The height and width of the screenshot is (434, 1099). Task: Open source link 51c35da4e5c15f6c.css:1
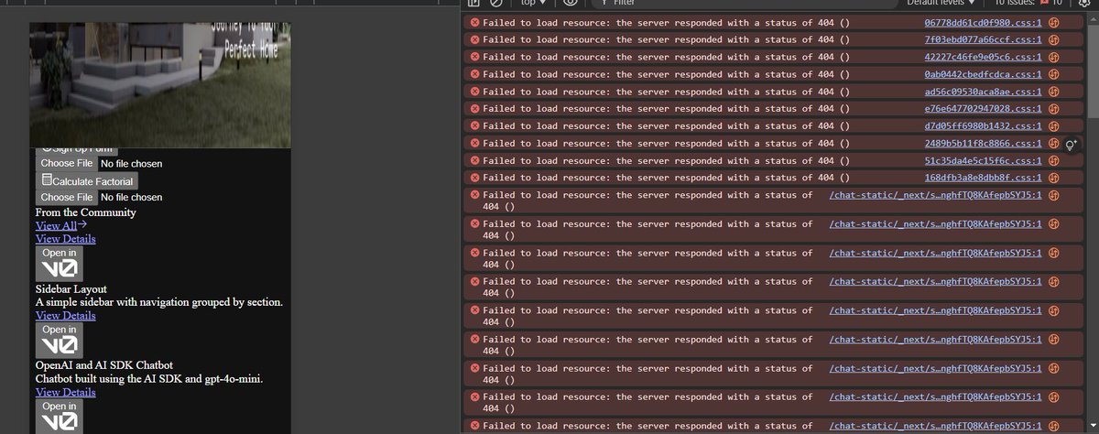click(983, 160)
